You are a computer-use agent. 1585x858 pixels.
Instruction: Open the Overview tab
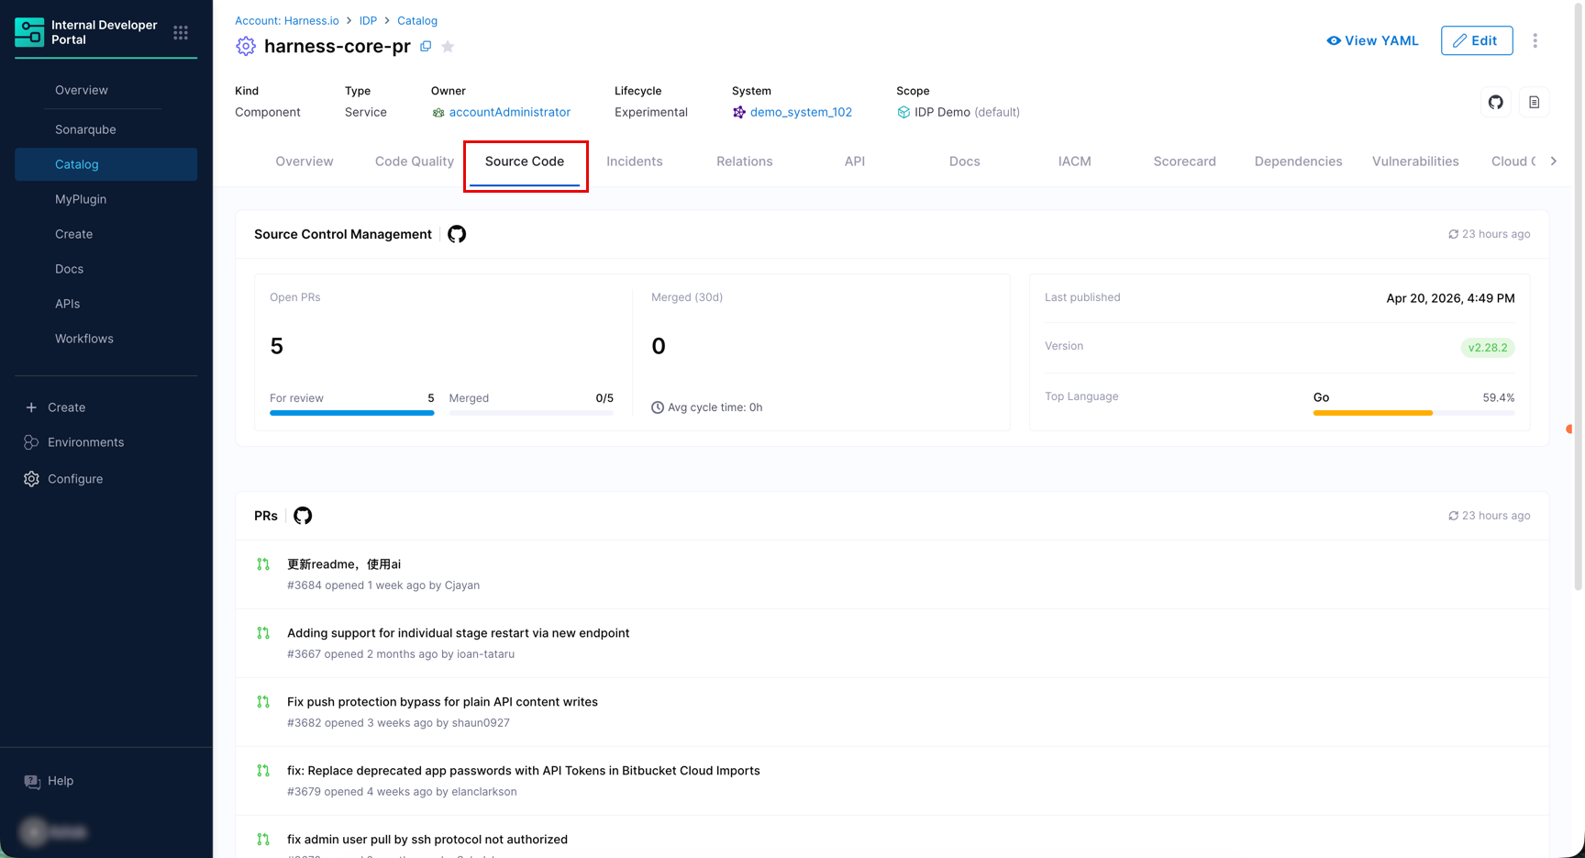click(x=305, y=162)
